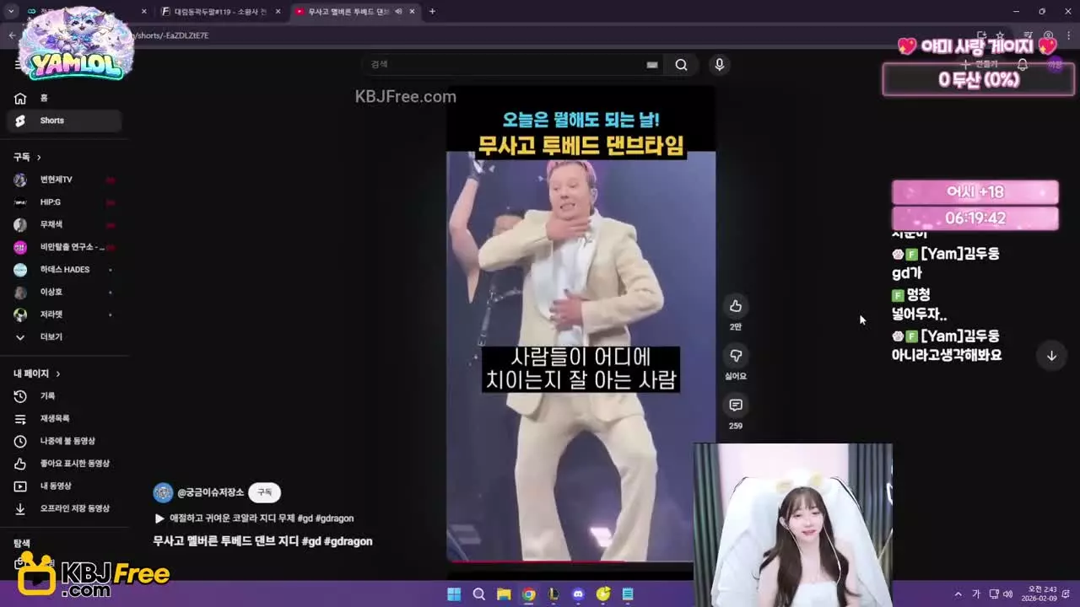Open League of Legends taskbar icon
Screen dimensions: 1080x607
point(553,594)
